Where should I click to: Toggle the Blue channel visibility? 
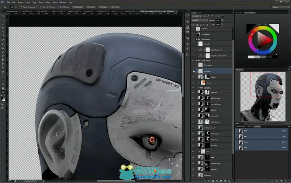click(x=237, y=148)
